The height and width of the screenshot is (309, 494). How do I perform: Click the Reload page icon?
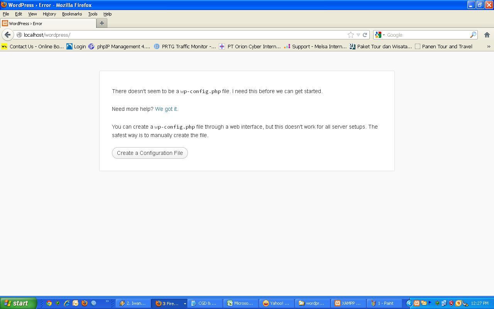(x=365, y=35)
